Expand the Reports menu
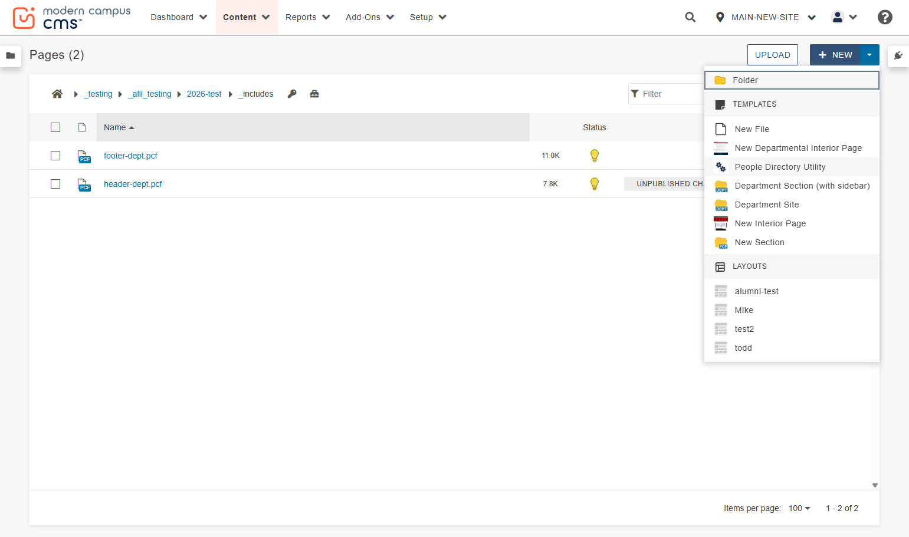Viewport: 909px width, 537px height. (308, 17)
